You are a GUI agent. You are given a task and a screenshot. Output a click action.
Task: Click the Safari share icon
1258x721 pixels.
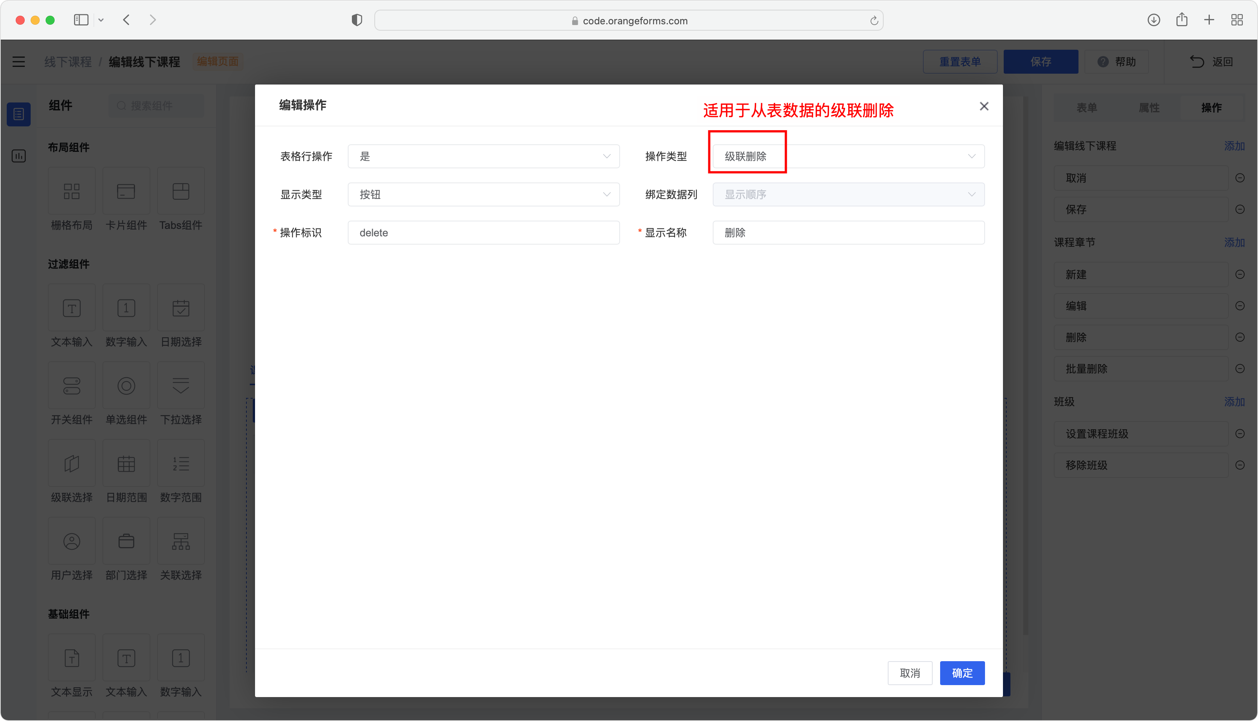(1182, 20)
